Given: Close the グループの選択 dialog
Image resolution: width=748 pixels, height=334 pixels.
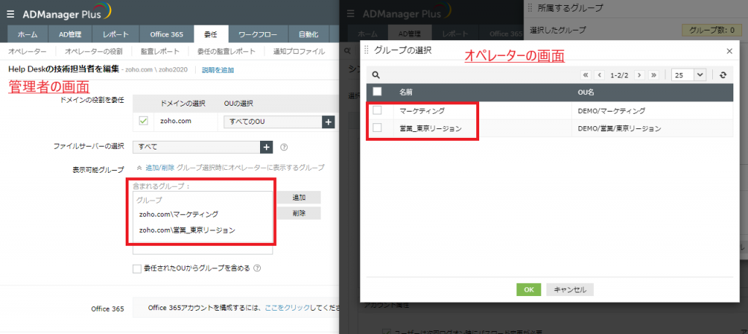Looking at the screenshot, I should pos(729,51).
